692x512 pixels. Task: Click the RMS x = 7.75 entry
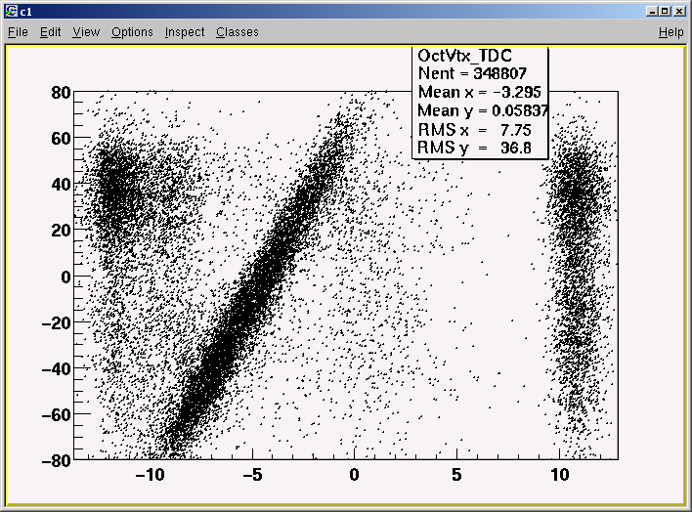(474, 130)
